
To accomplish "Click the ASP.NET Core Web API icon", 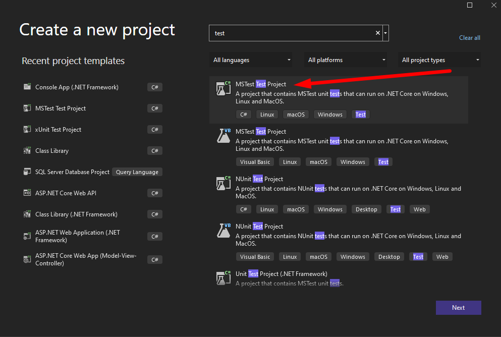I will (x=27, y=193).
